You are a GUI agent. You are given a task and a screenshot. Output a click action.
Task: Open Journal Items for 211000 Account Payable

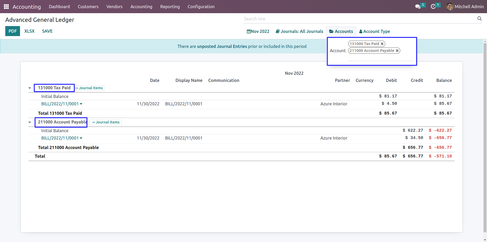[x=106, y=122]
